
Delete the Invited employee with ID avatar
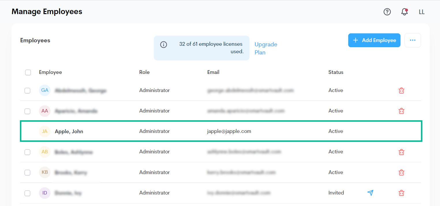click(401, 193)
